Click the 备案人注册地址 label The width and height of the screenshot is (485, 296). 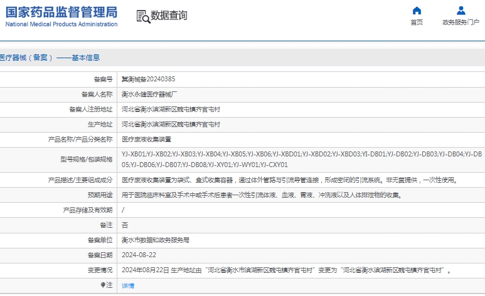tap(91, 110)
